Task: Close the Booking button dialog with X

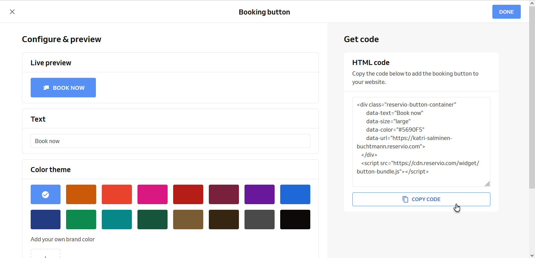Action: click(x=12, y=12)
